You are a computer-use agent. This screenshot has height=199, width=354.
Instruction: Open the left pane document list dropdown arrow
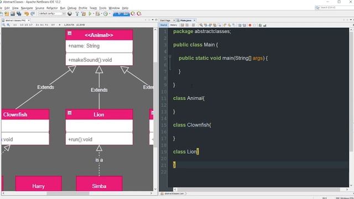pyautogui.click(x=153, y=20)
